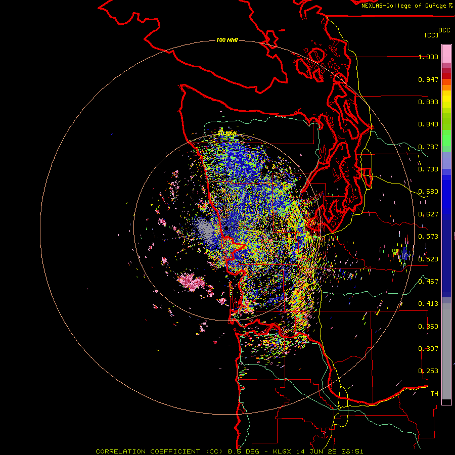Click the TH threshold label
Screen dimensions: 455x455
(434, 394)
